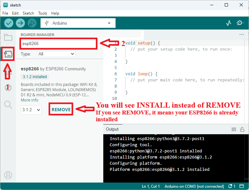Screen dimensions: 249x190
Task: Open the user profile sidebar icon
Action: point(8,175)
